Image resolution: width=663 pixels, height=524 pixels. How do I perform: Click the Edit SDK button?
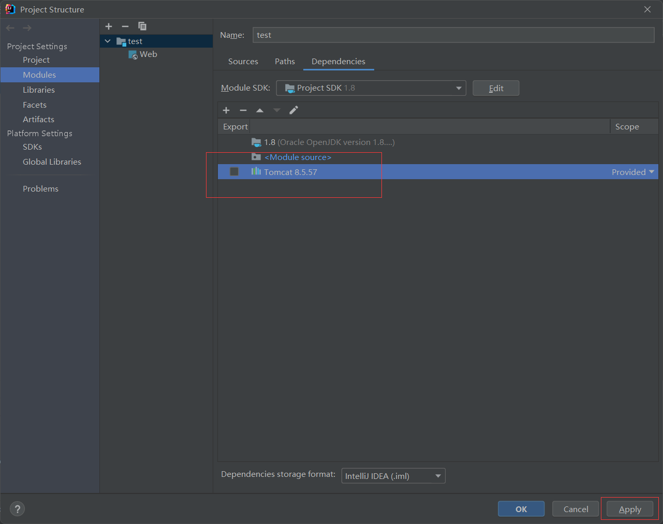[496, 88]
